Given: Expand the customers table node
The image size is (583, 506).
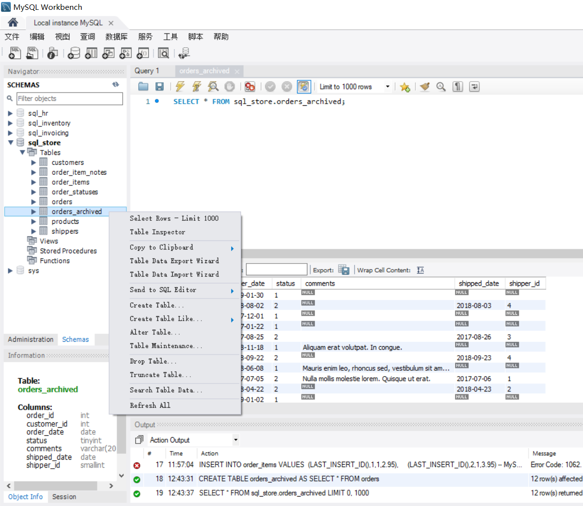Looking at the screenshot, I should click(33, 162).
